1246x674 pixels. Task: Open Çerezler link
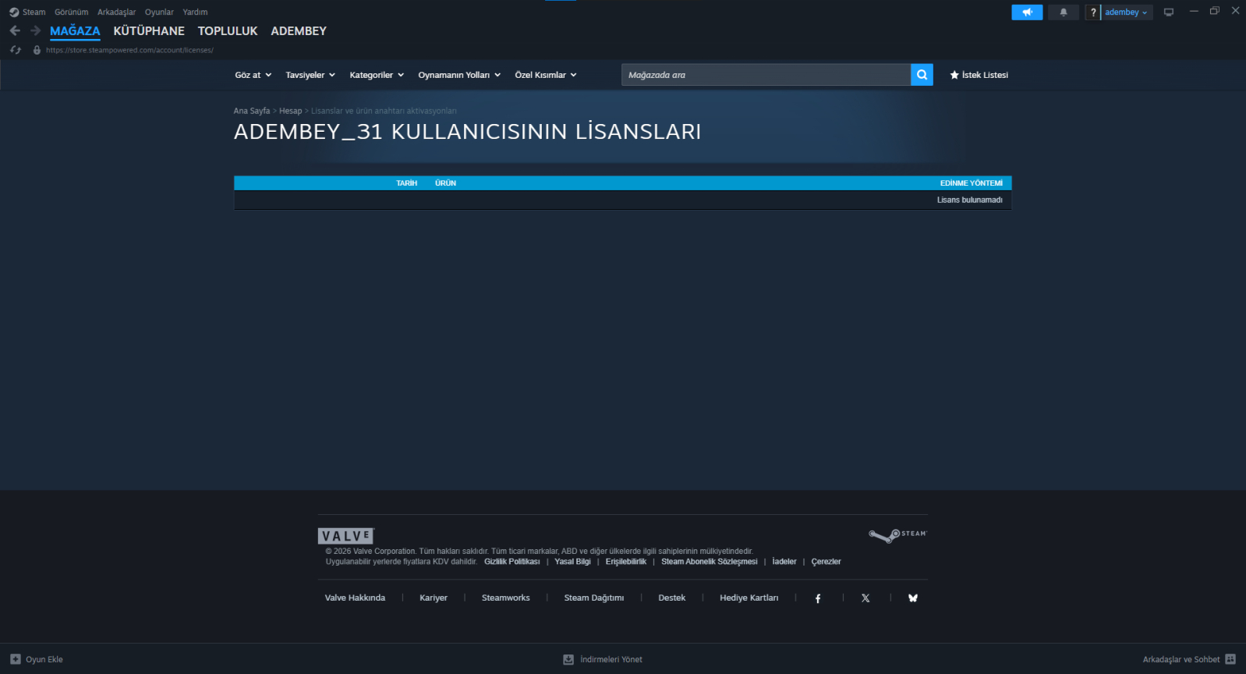pos(826,562)
